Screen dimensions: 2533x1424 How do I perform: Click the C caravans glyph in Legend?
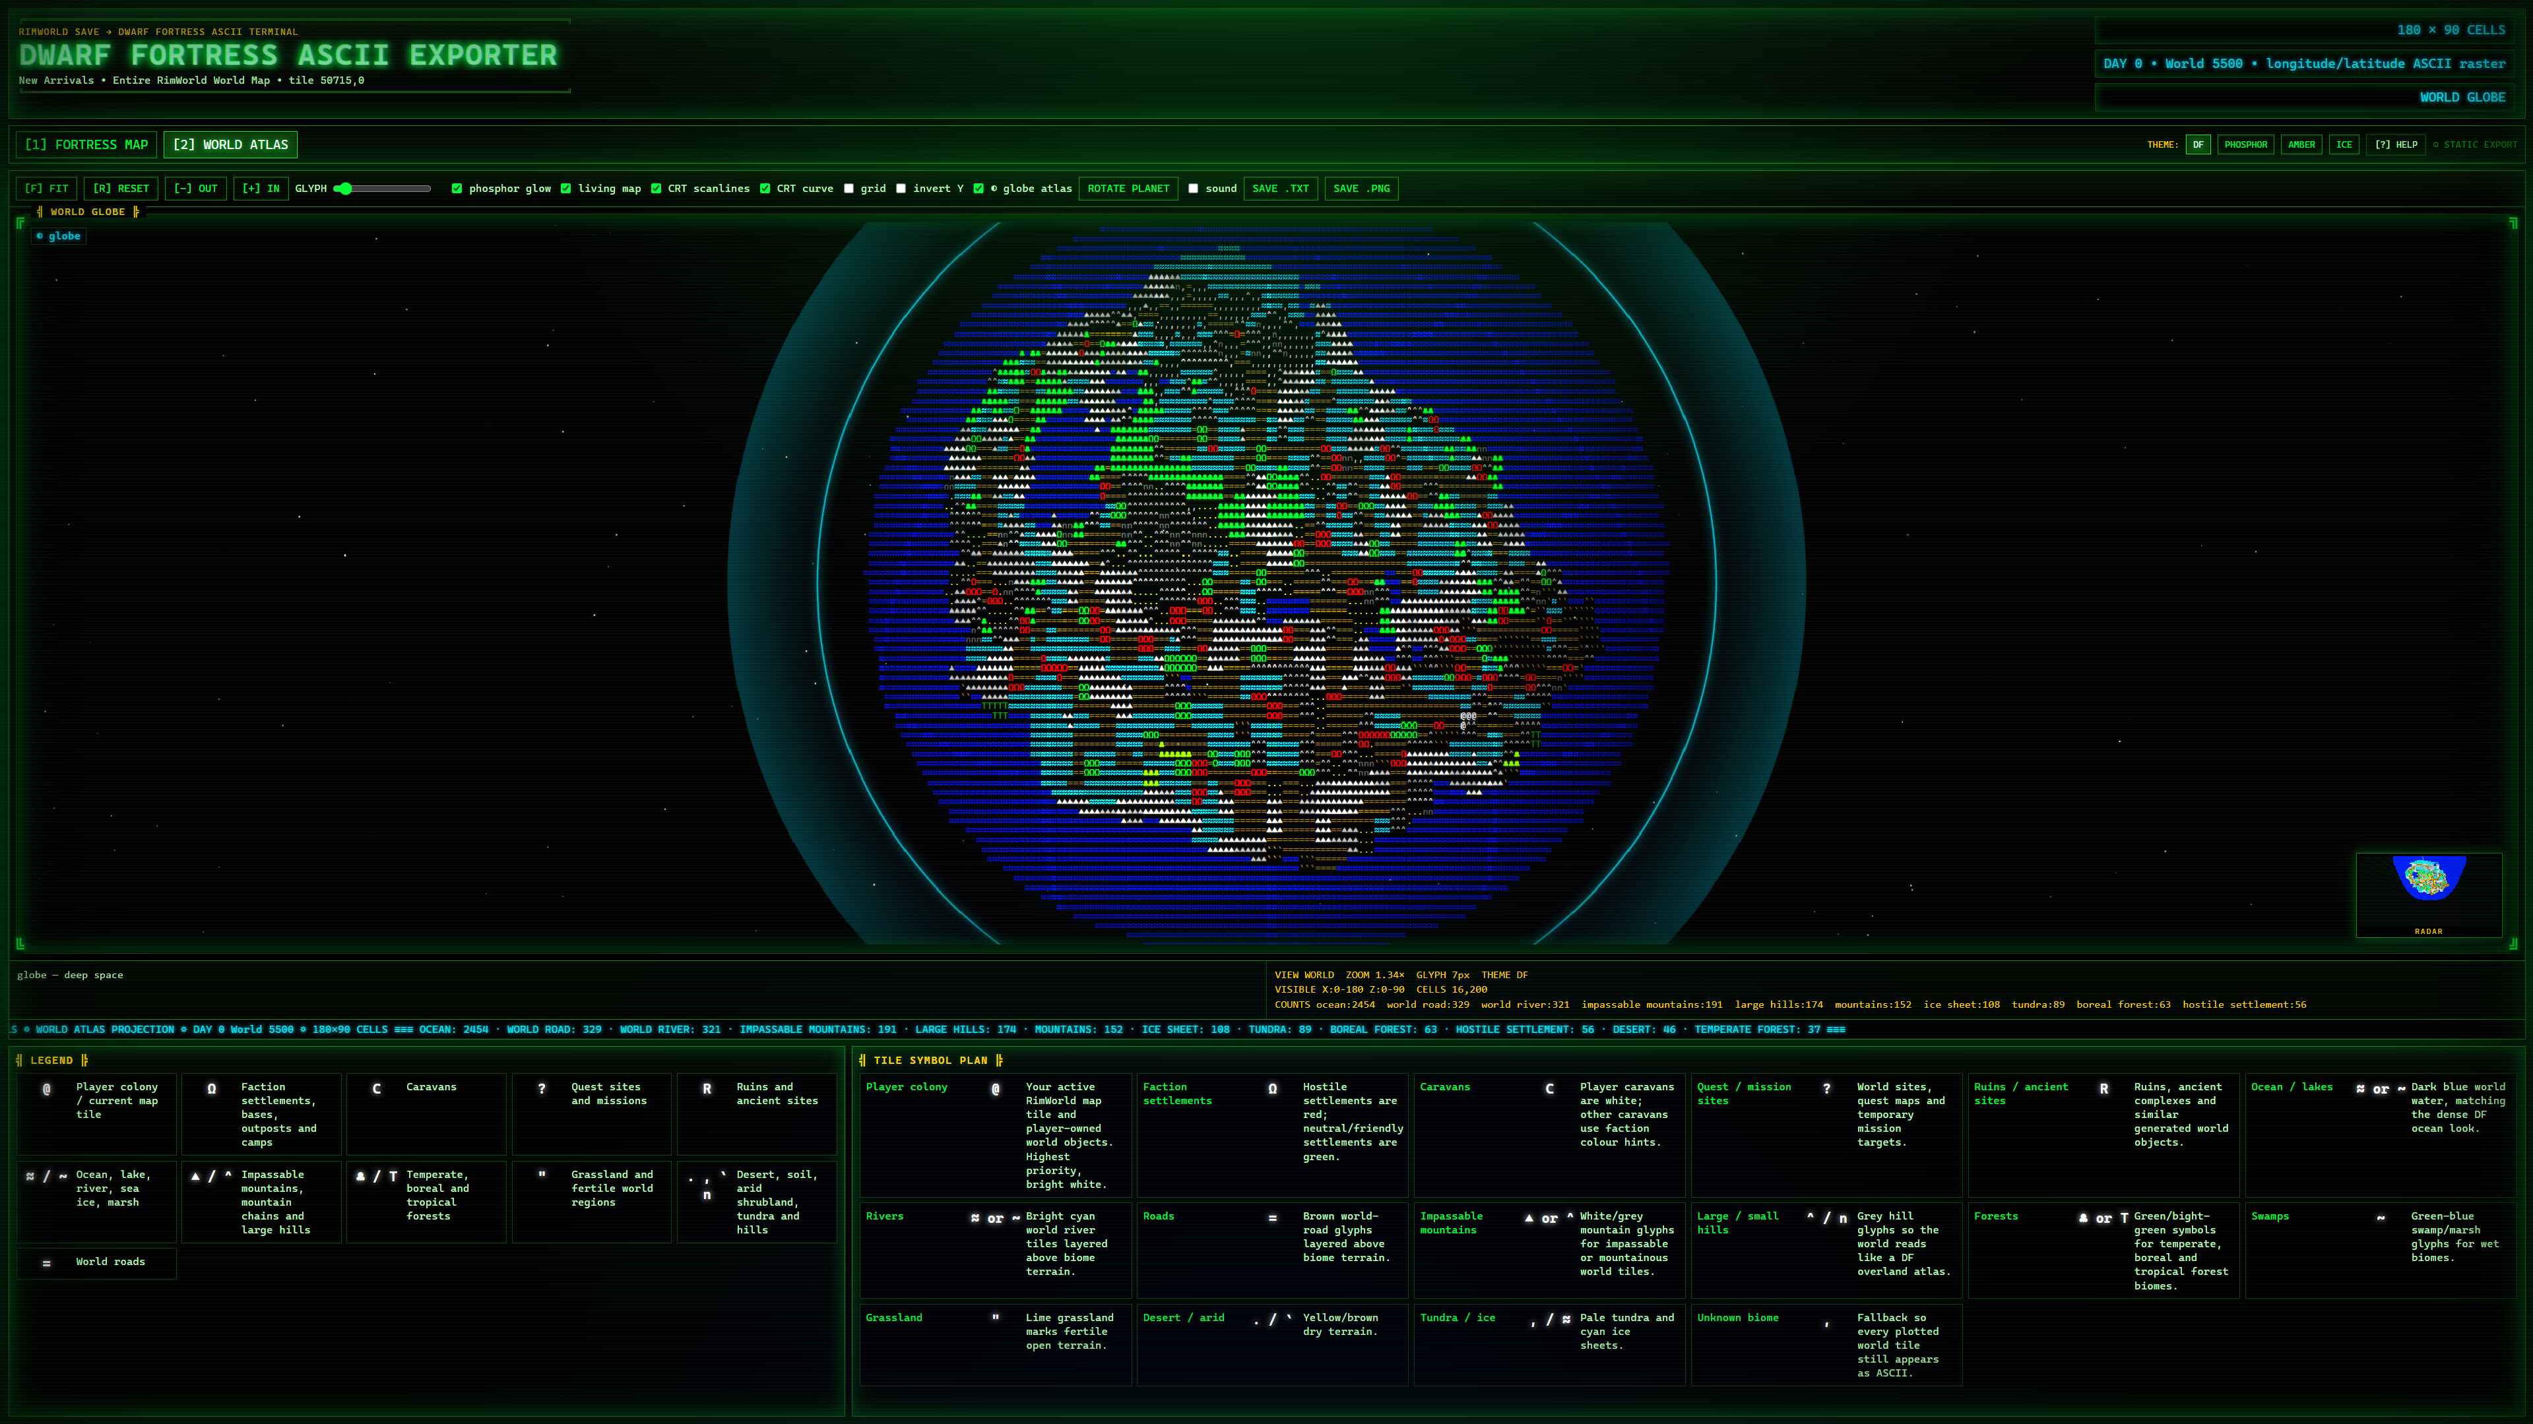pos(377,1088)
